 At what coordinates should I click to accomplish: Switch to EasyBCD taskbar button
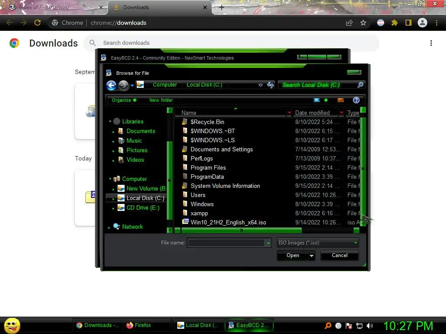click(x=249, y=325)
